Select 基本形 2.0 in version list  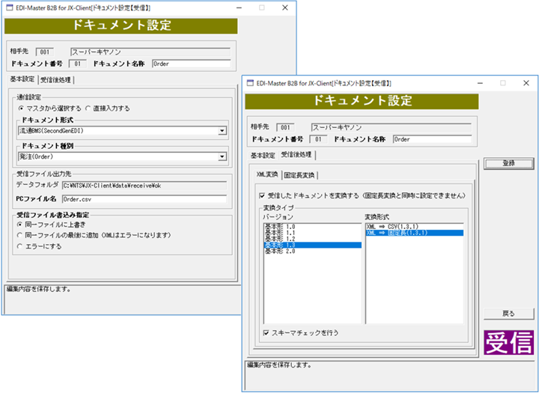[x=281, y=251]
